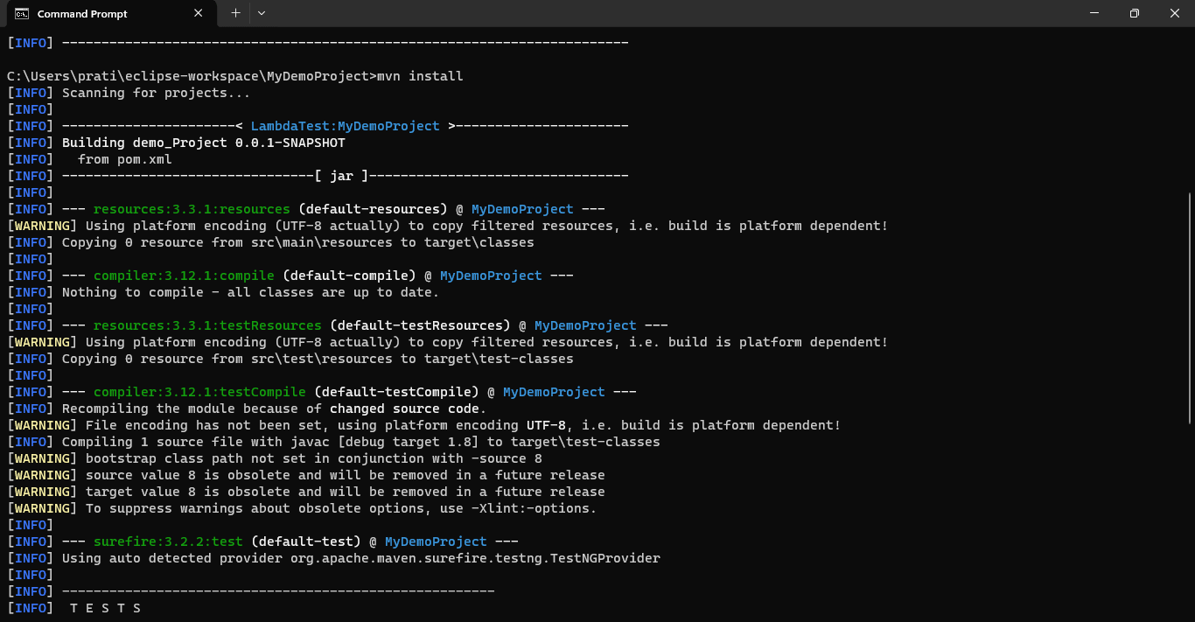
Task: Select the Command Prompt tab
Action: [x=96, y=13]
